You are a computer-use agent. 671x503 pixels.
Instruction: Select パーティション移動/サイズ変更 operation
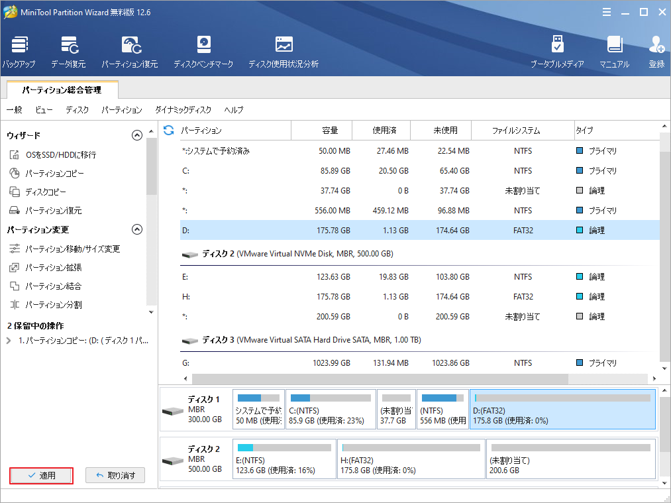pyautogui.click(x=65, y=249)
